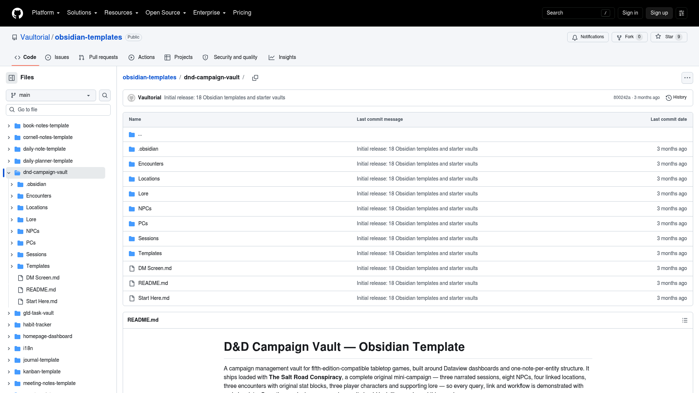Open commit 800242a link

[x=622, y=98]
